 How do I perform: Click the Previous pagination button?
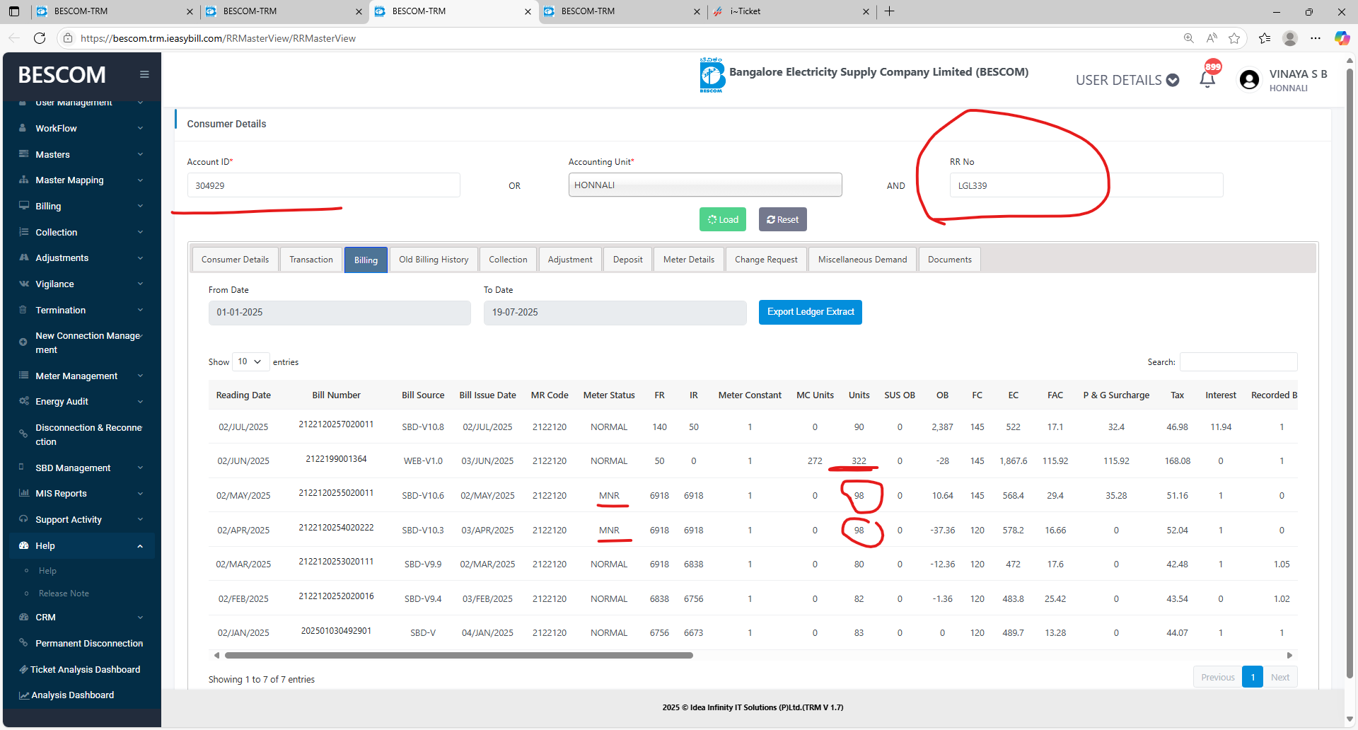(x=1218, y=677)
